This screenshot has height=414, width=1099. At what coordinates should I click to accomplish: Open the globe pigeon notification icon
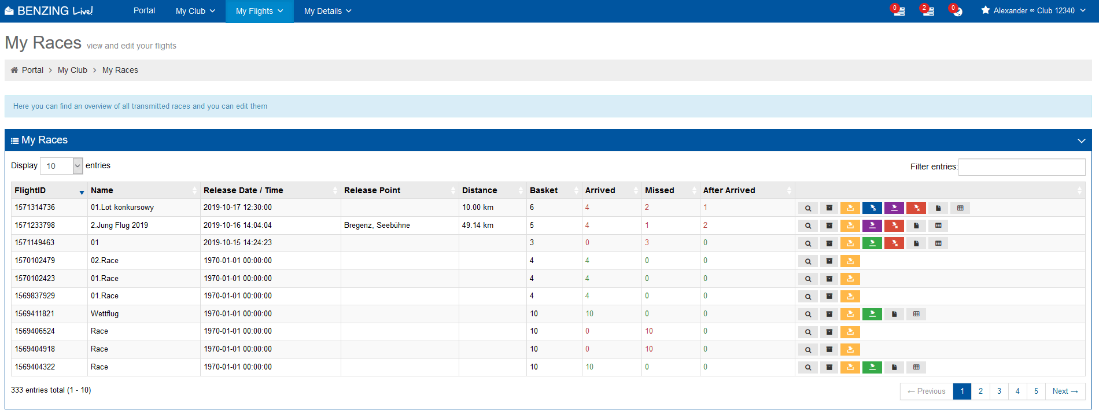click(x=956, y=10)
